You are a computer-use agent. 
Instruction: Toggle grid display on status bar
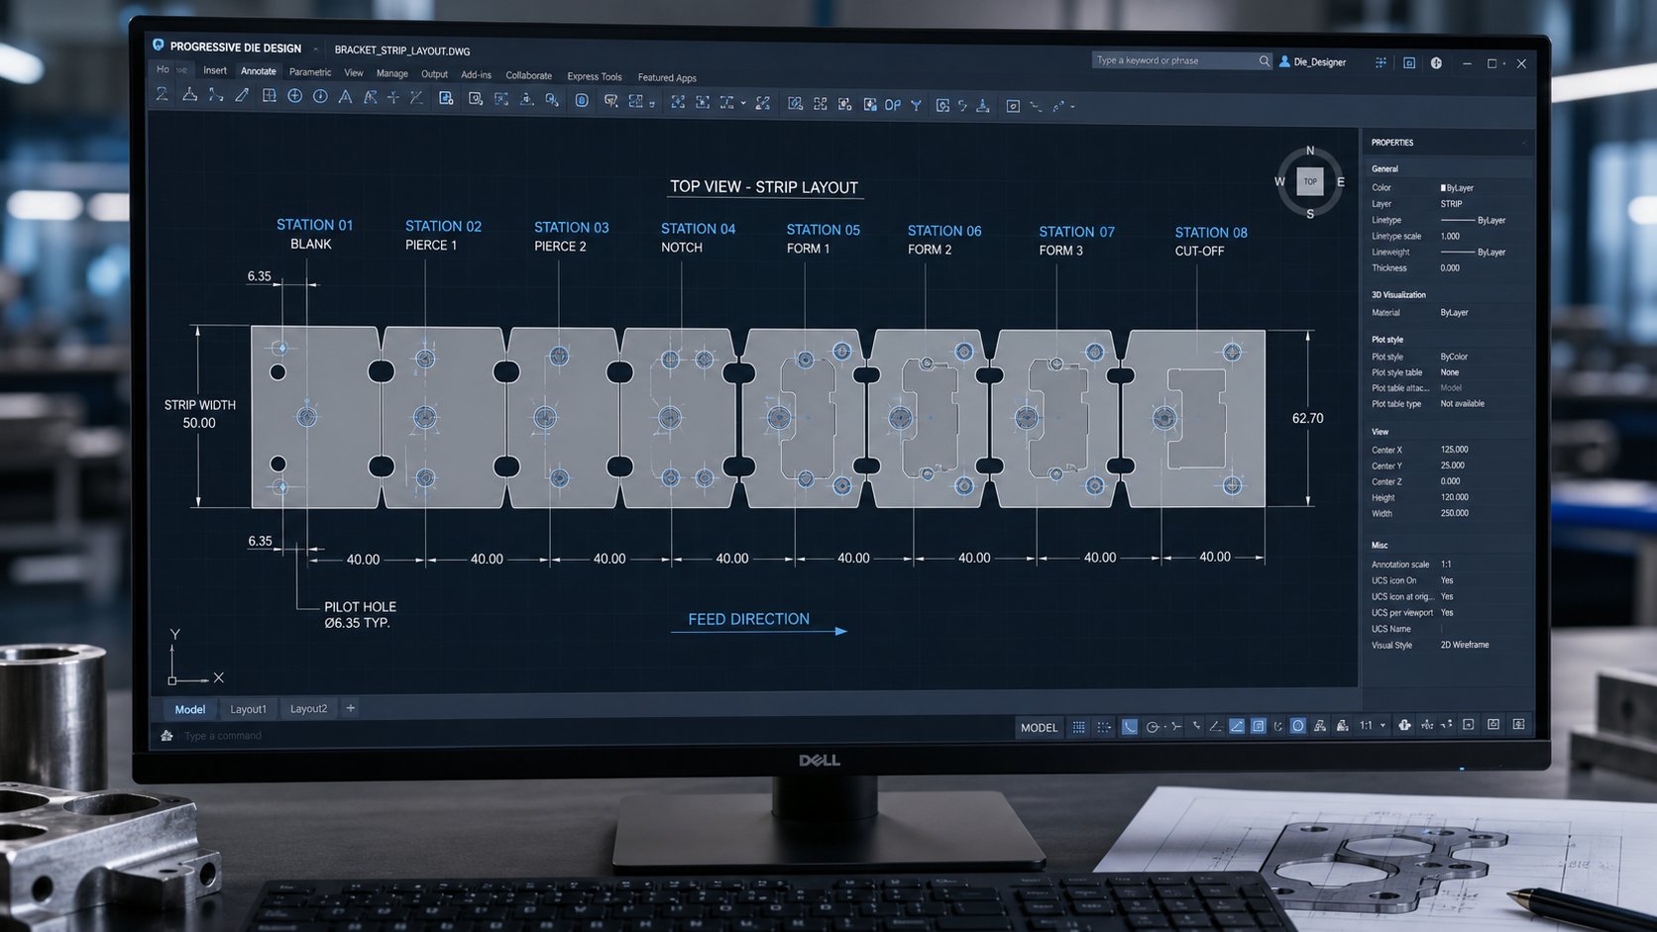(x=1078, y=727)
